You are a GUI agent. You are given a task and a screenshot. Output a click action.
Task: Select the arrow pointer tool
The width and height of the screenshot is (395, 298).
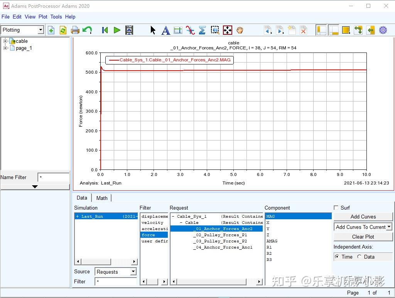coord(153,30)
